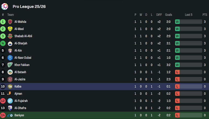Click the Goals column header
The image size is (209, 119).
pos(169,15)
